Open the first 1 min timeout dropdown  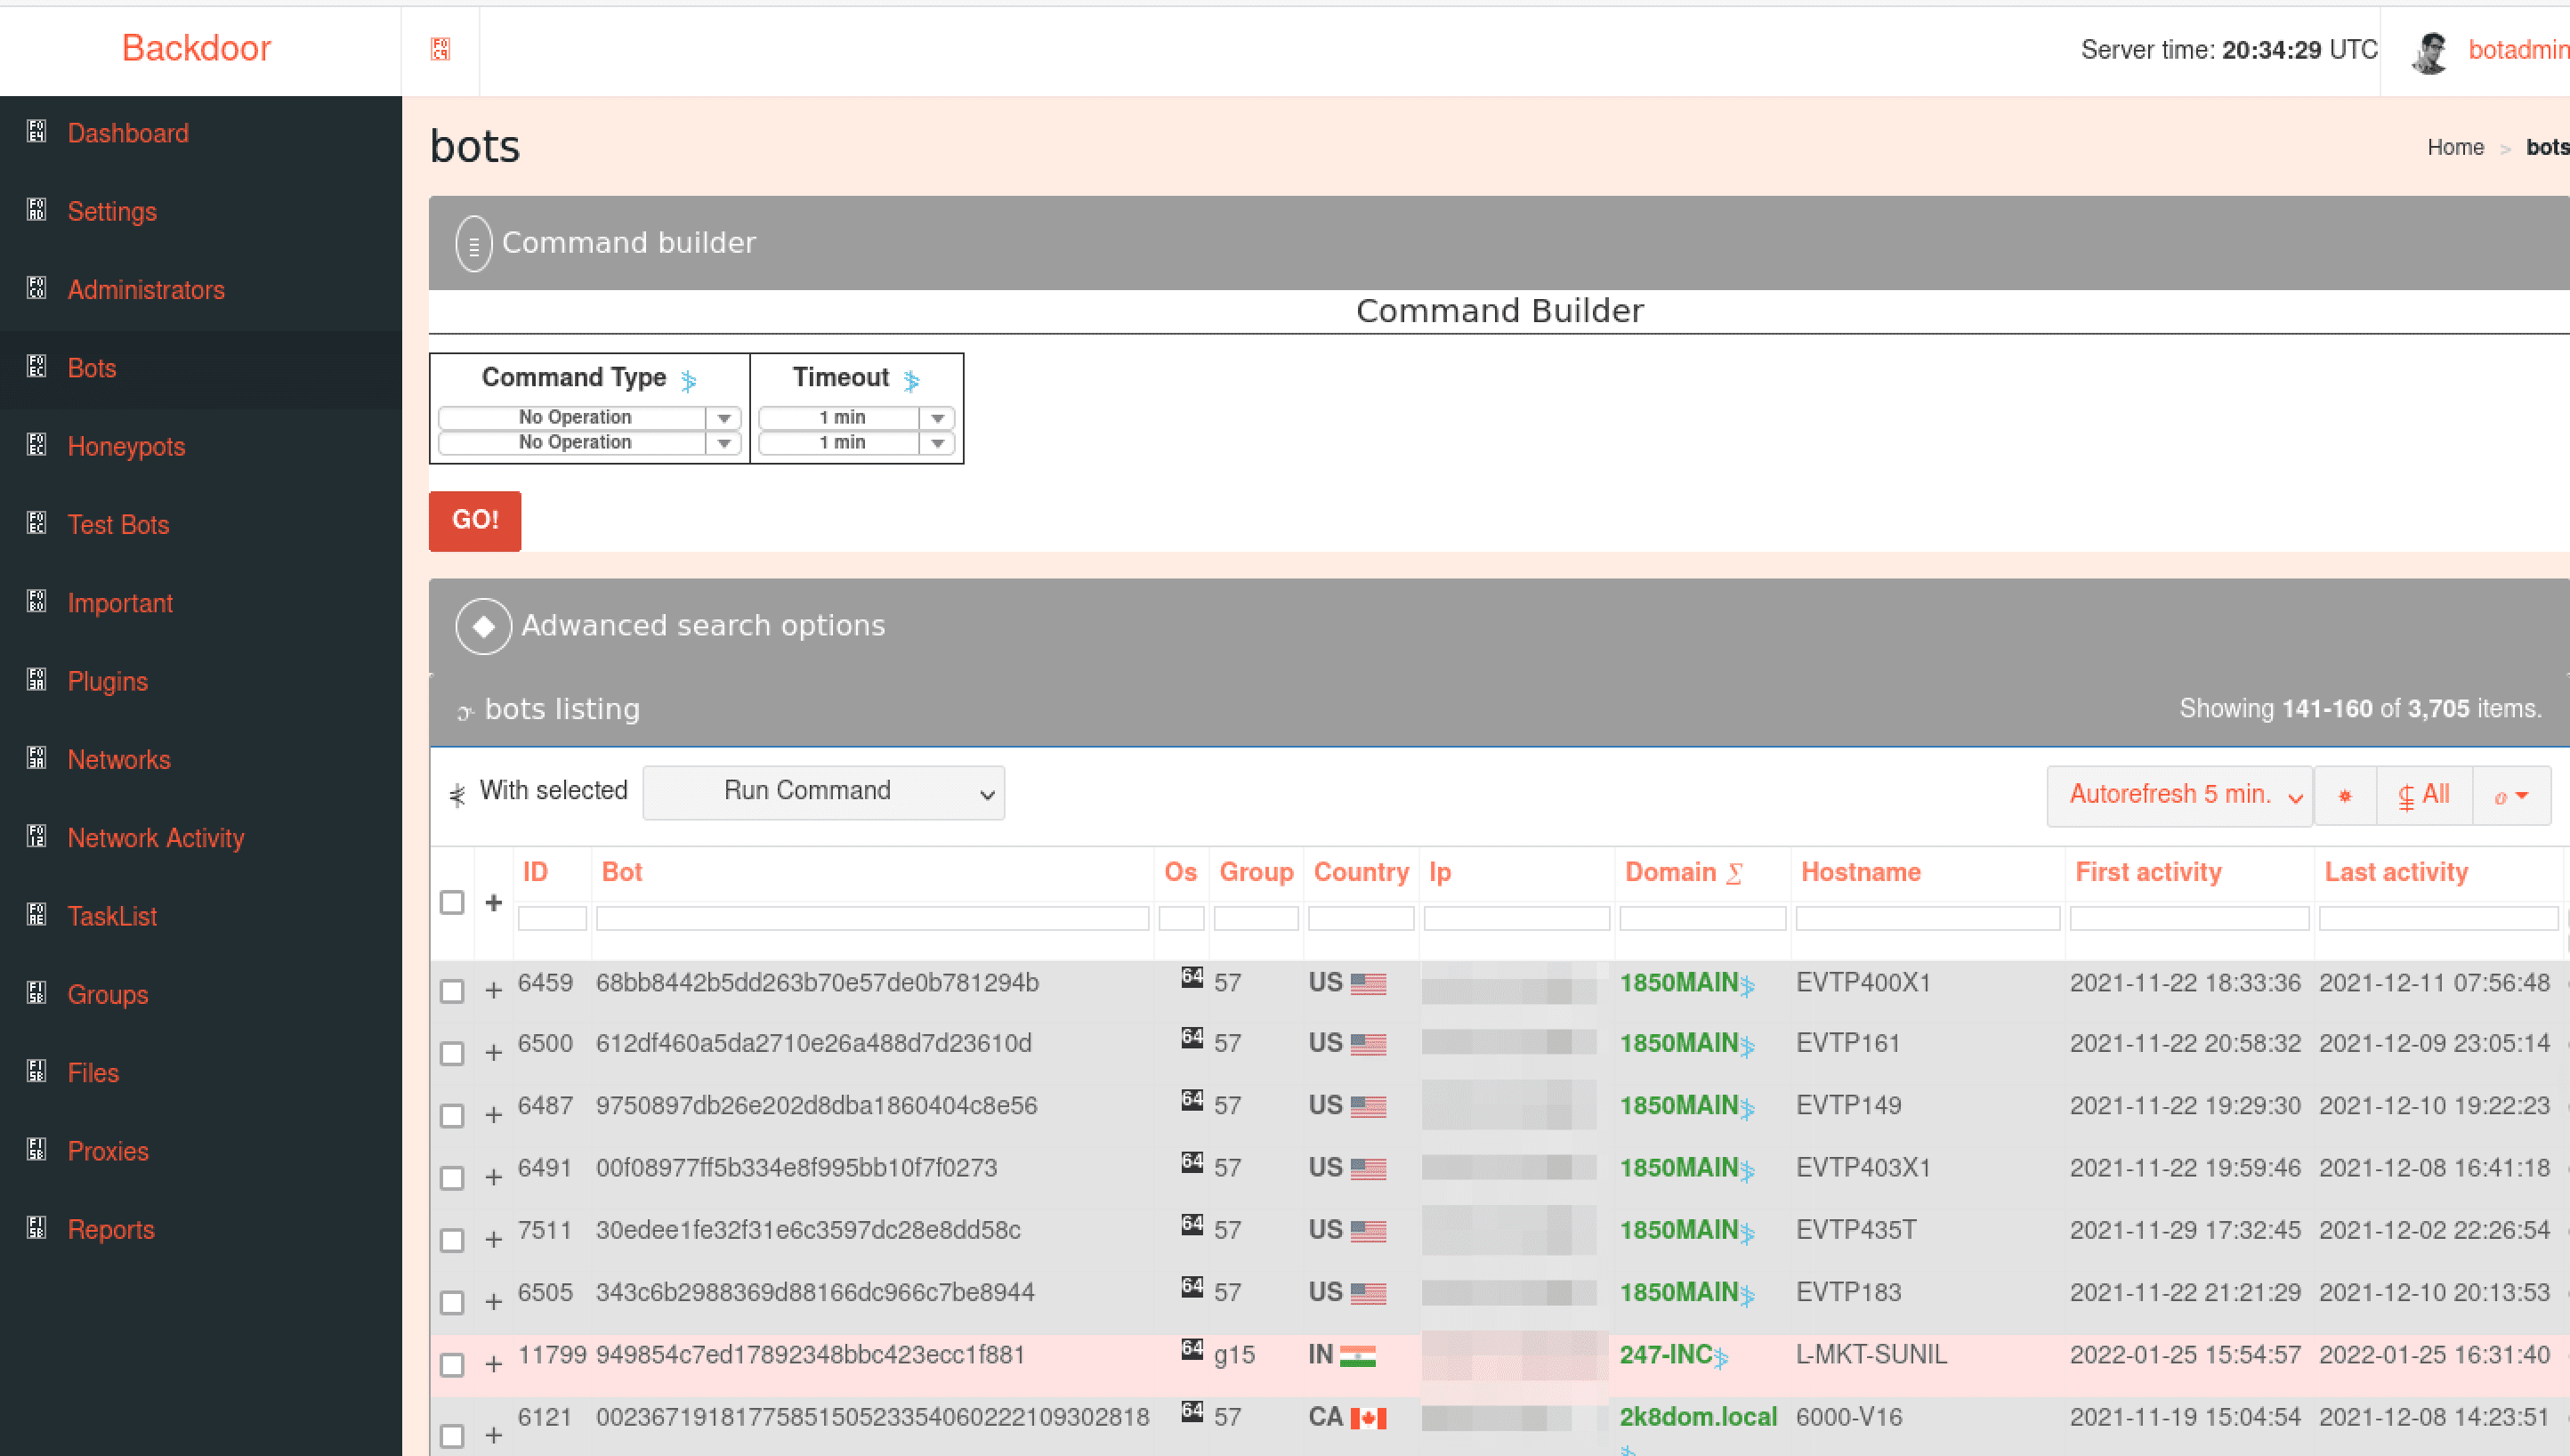pyautogui.click(x=856, y=418)
